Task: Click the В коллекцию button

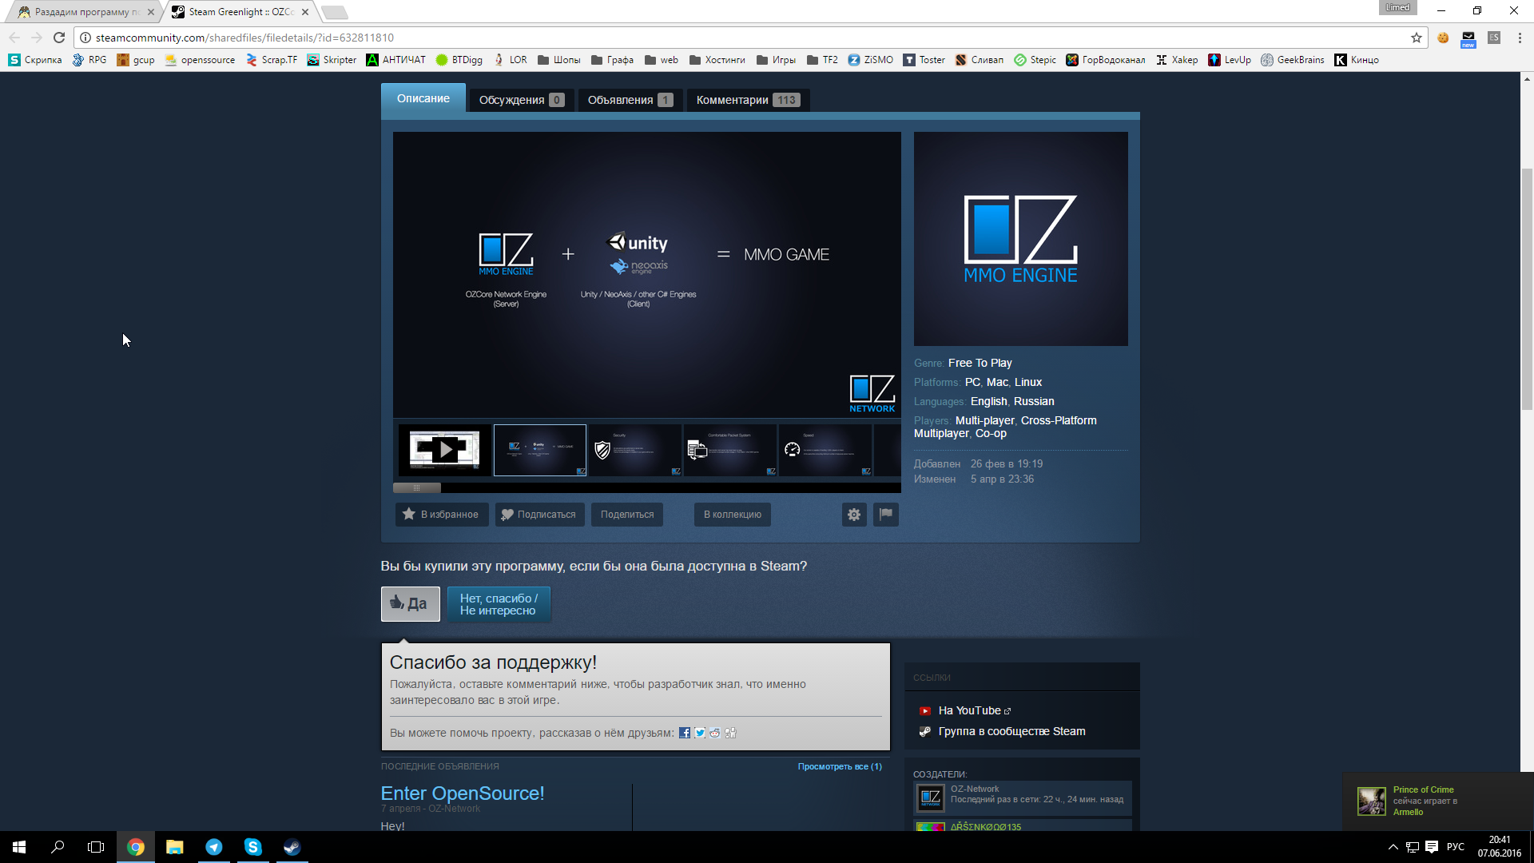Action: 733,515
